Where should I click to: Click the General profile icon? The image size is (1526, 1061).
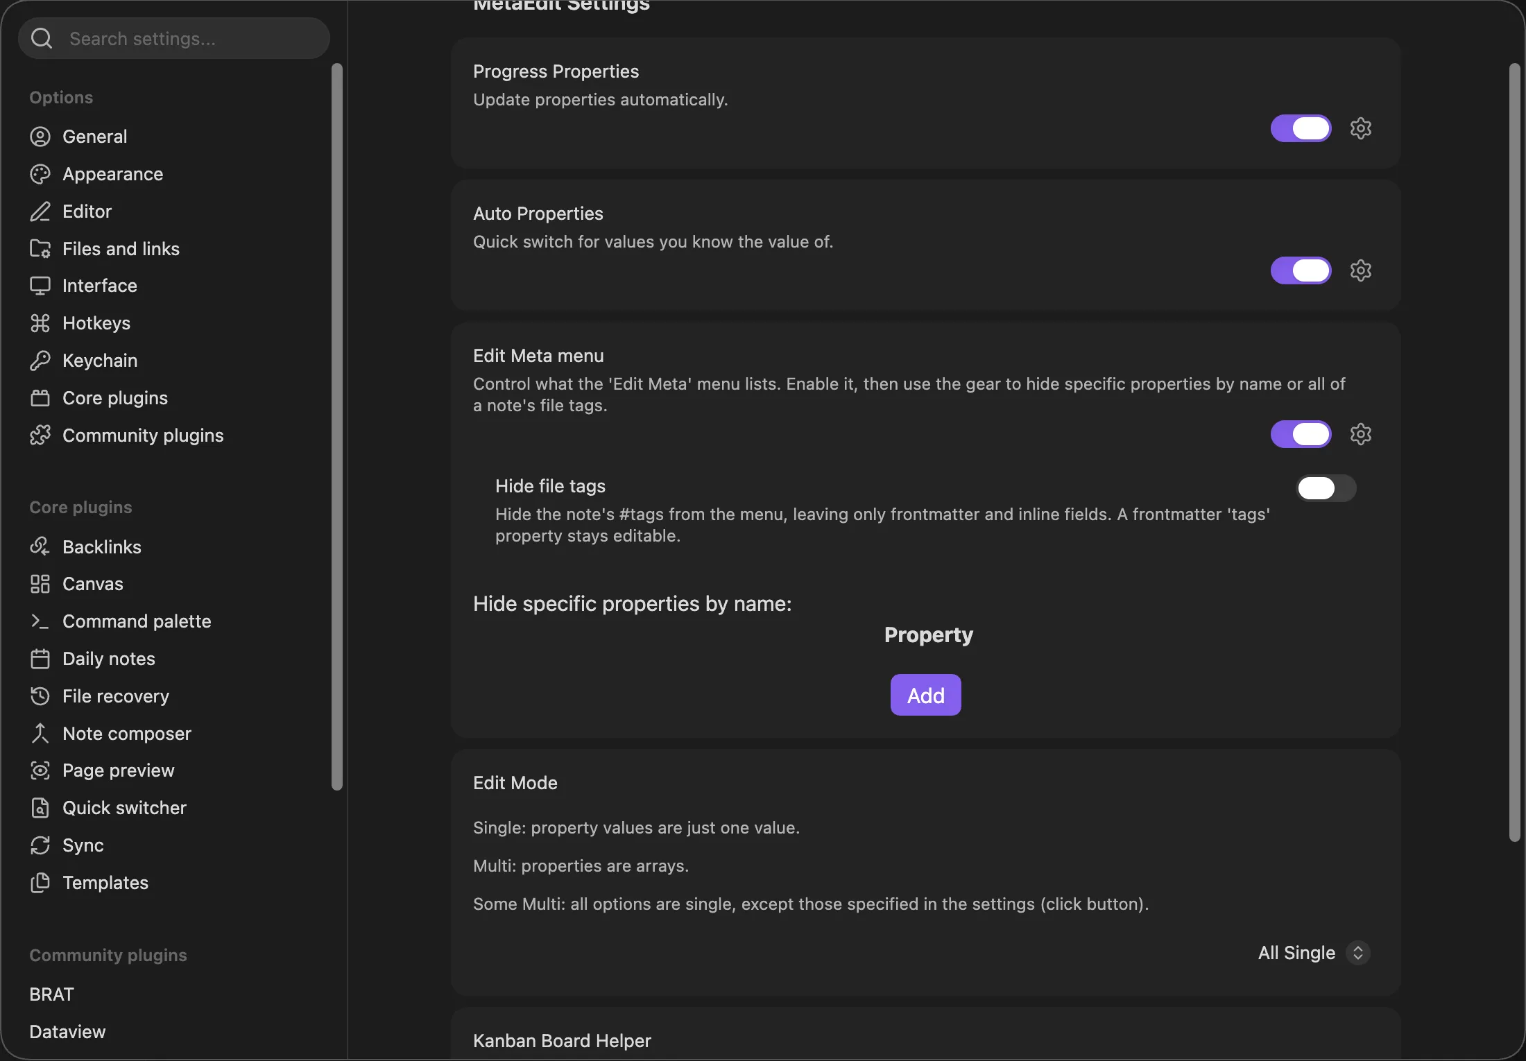pos(40,137)
